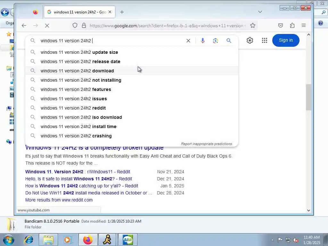Open 'Windows 11, Version 24H2 : r/Windows11' link
The width and height of the screenshot is (328, 246).
tap(78, 172)
